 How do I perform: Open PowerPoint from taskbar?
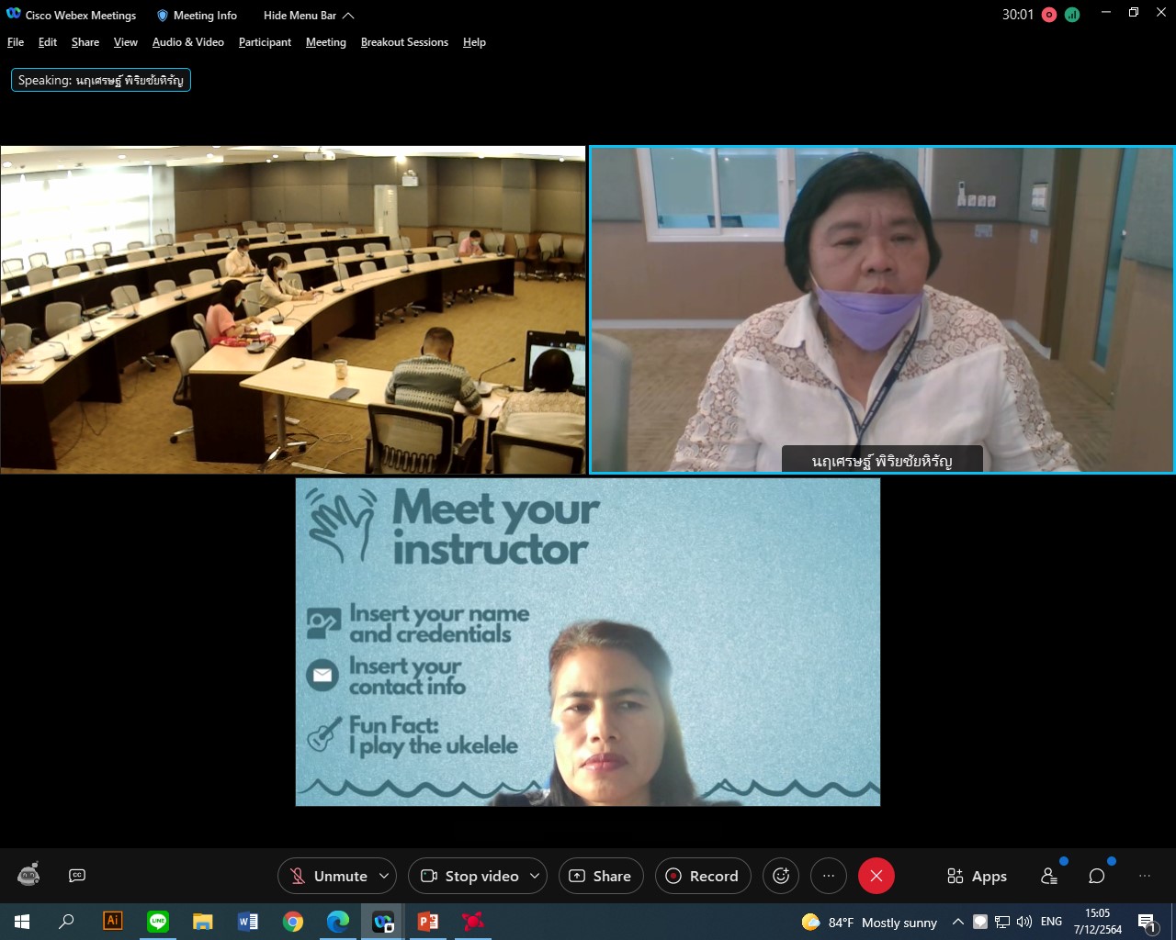(428, 921)
